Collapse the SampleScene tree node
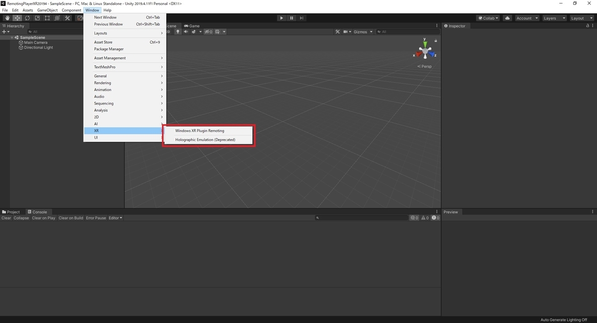This screenshot has height=323, width=597. point(12,37)
